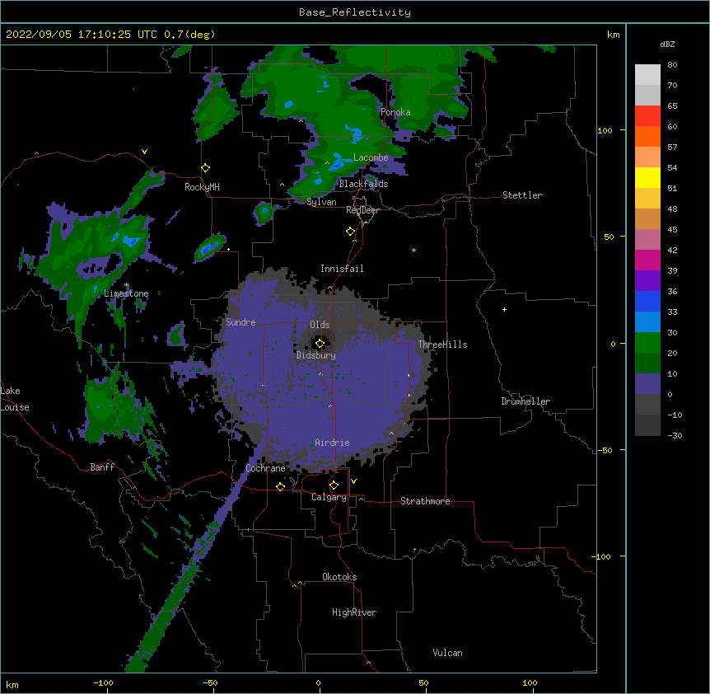Click the -30 value in dBZ legend
710x694 pixels.
675,436
